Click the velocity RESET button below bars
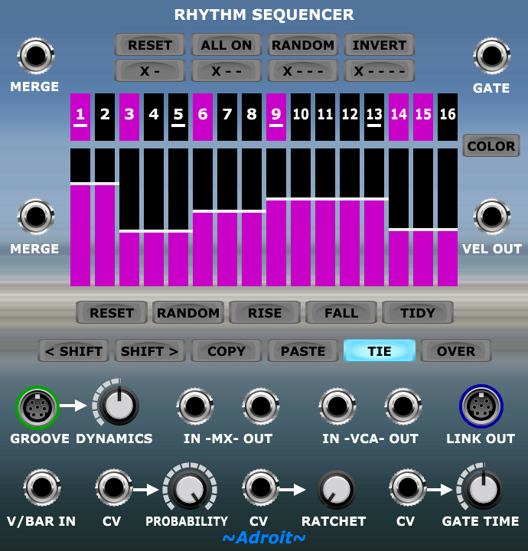528x551 pixels. pos(112,312)
